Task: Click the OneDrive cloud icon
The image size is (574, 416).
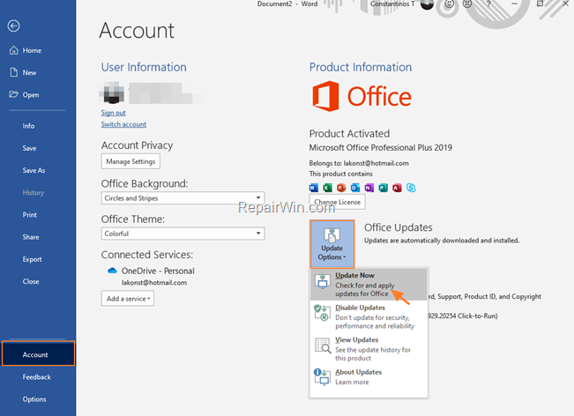Action: [112, 271]
